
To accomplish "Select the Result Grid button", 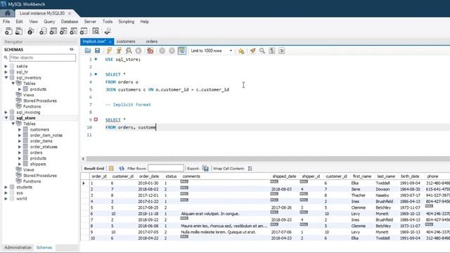I will (94, 169).
